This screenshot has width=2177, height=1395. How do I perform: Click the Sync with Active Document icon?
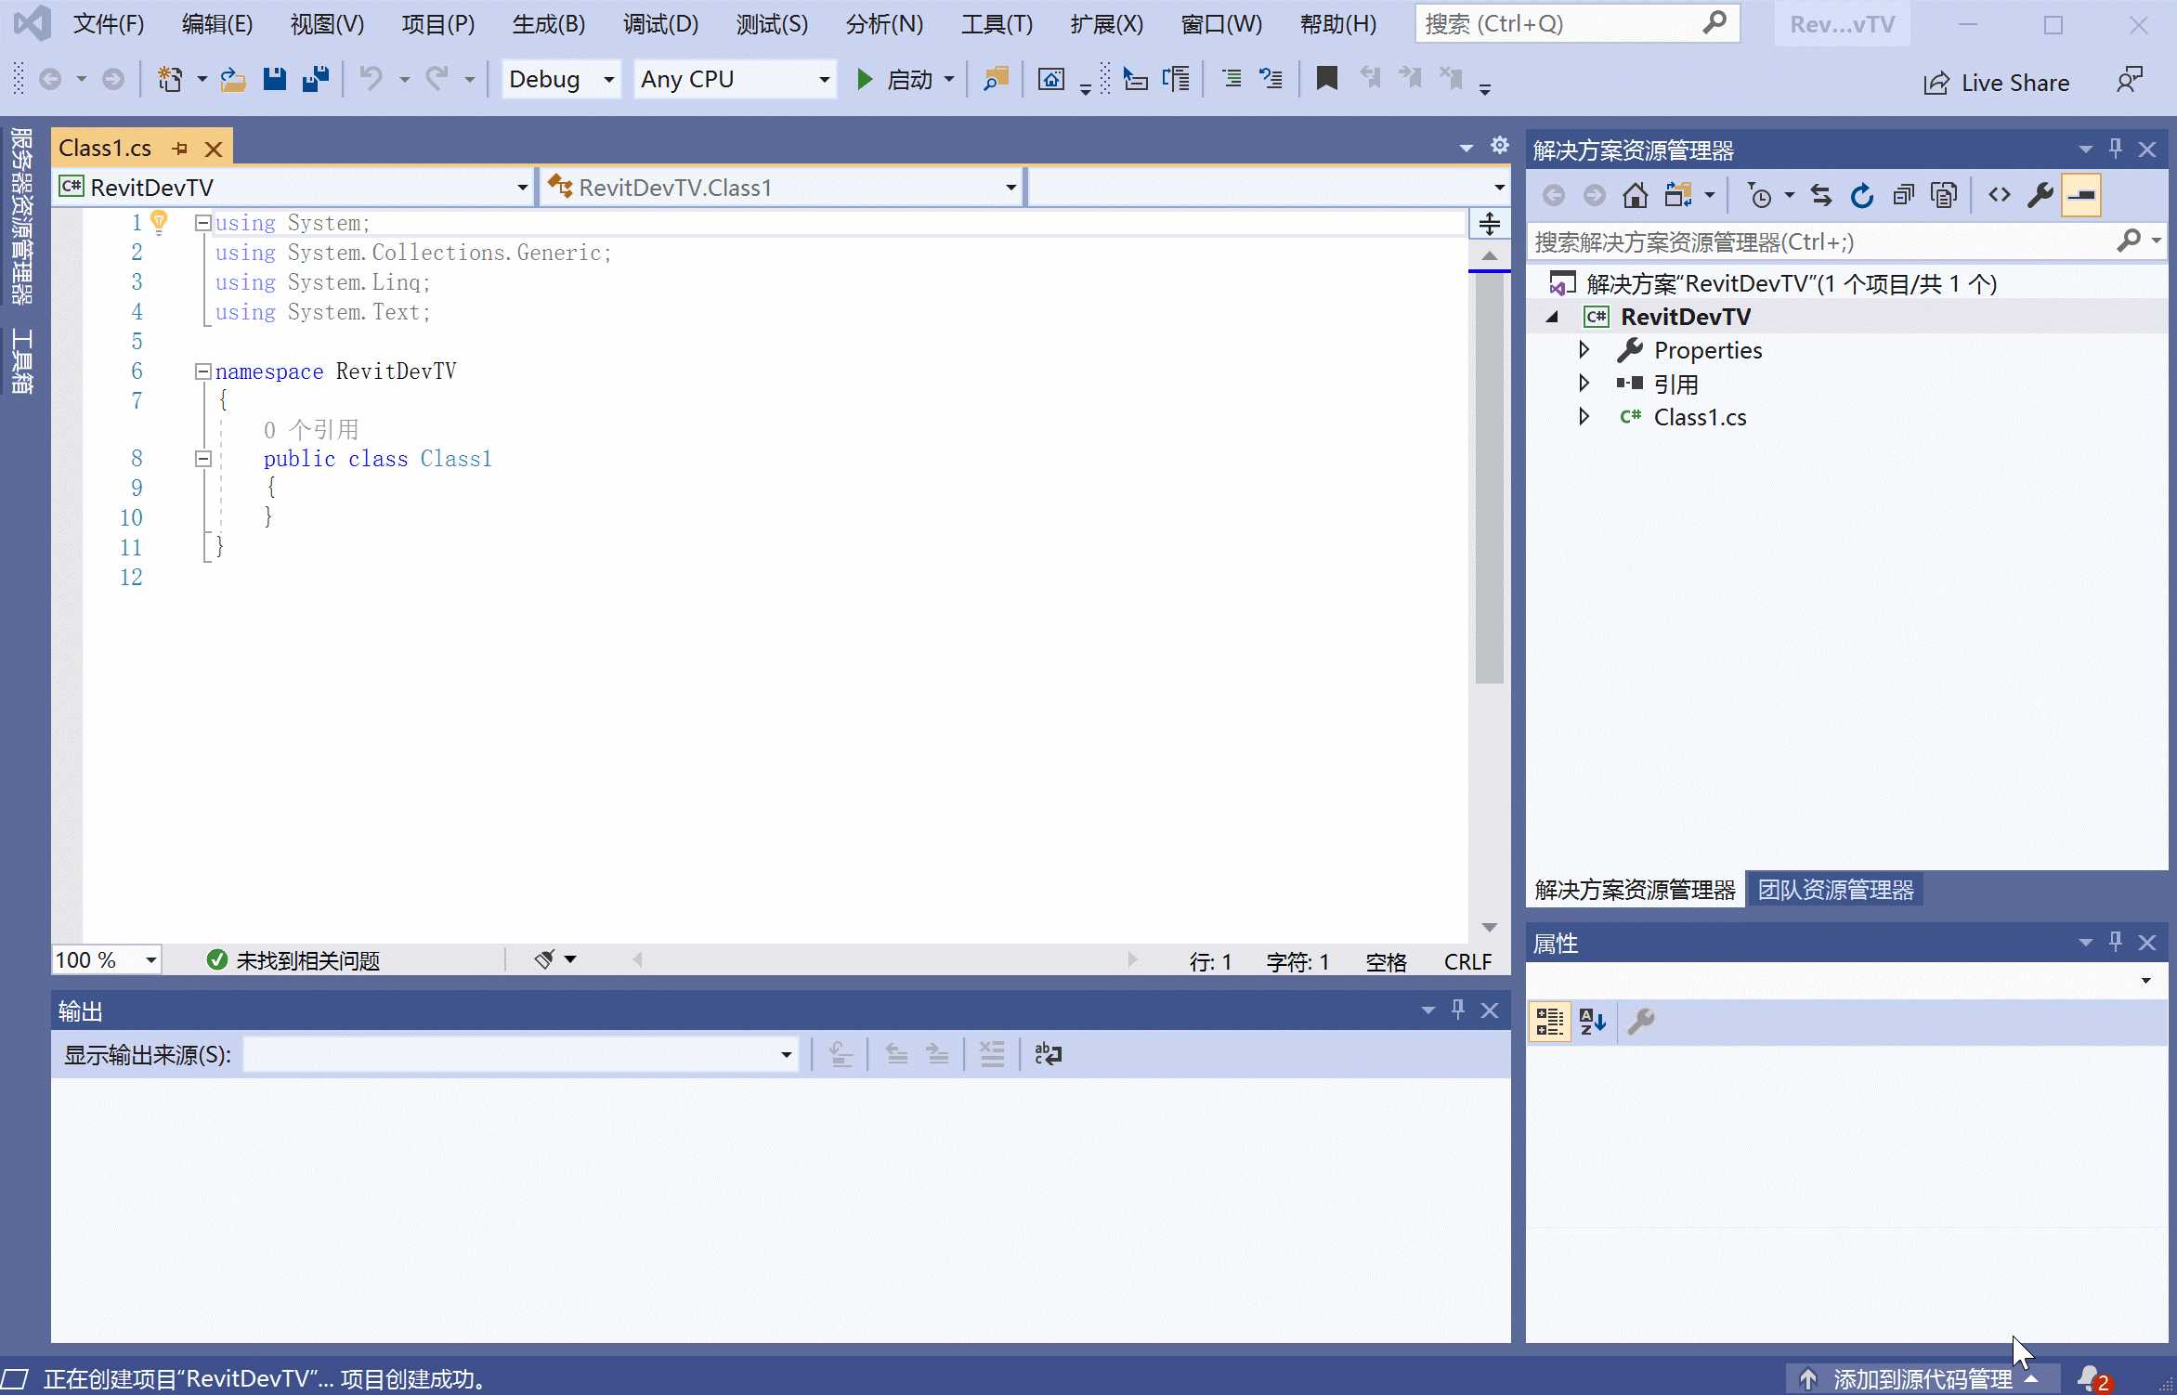(1820, 195)
